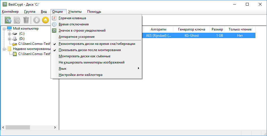Click the green safe icon in Опции menu
Screen dimensions: 267x136
coord(54,31)
